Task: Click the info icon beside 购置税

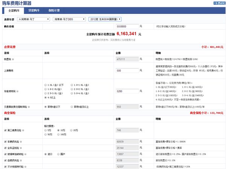Action: 13,59
